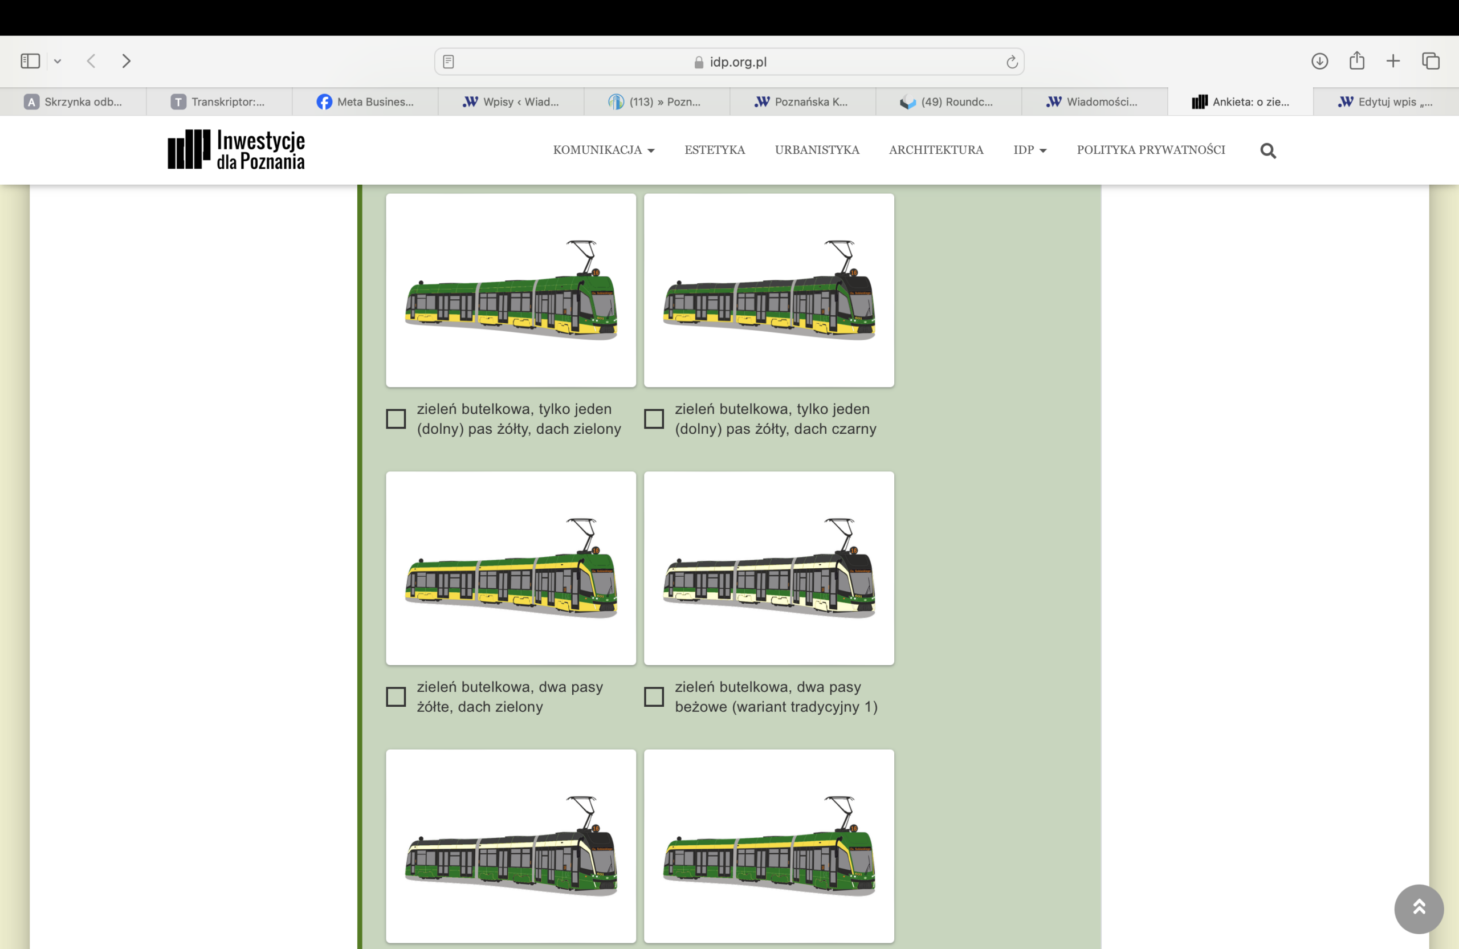Viewport: 1459px width, 949px height.
Task: Check two yellow stripes, green roof option
Action: coord(396,697)
